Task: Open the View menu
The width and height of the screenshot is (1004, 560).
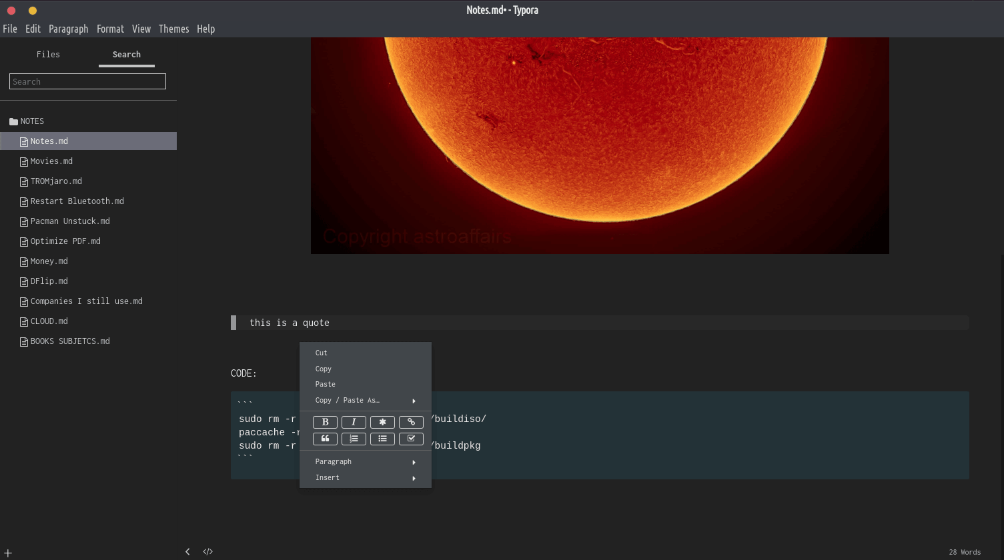Action: click(141, 29)
